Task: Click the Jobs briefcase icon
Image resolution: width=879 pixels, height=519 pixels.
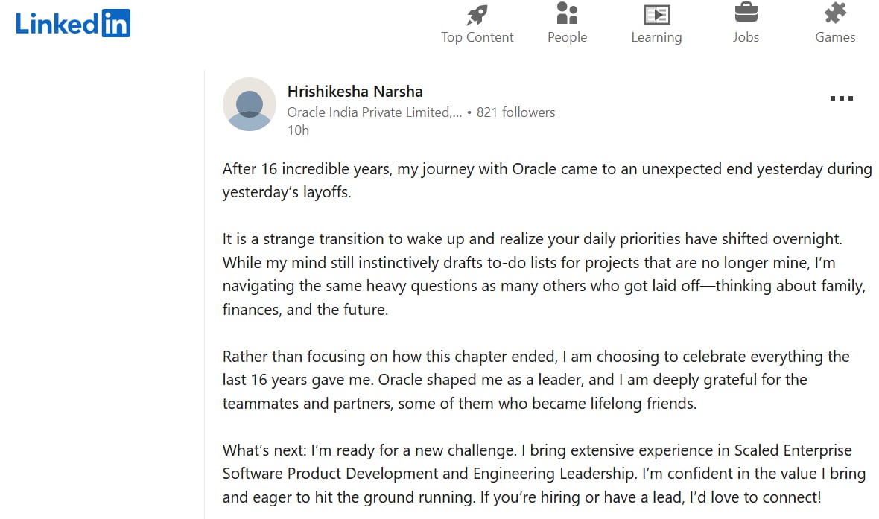Action: pyautogui.click(x=746, y=13)
